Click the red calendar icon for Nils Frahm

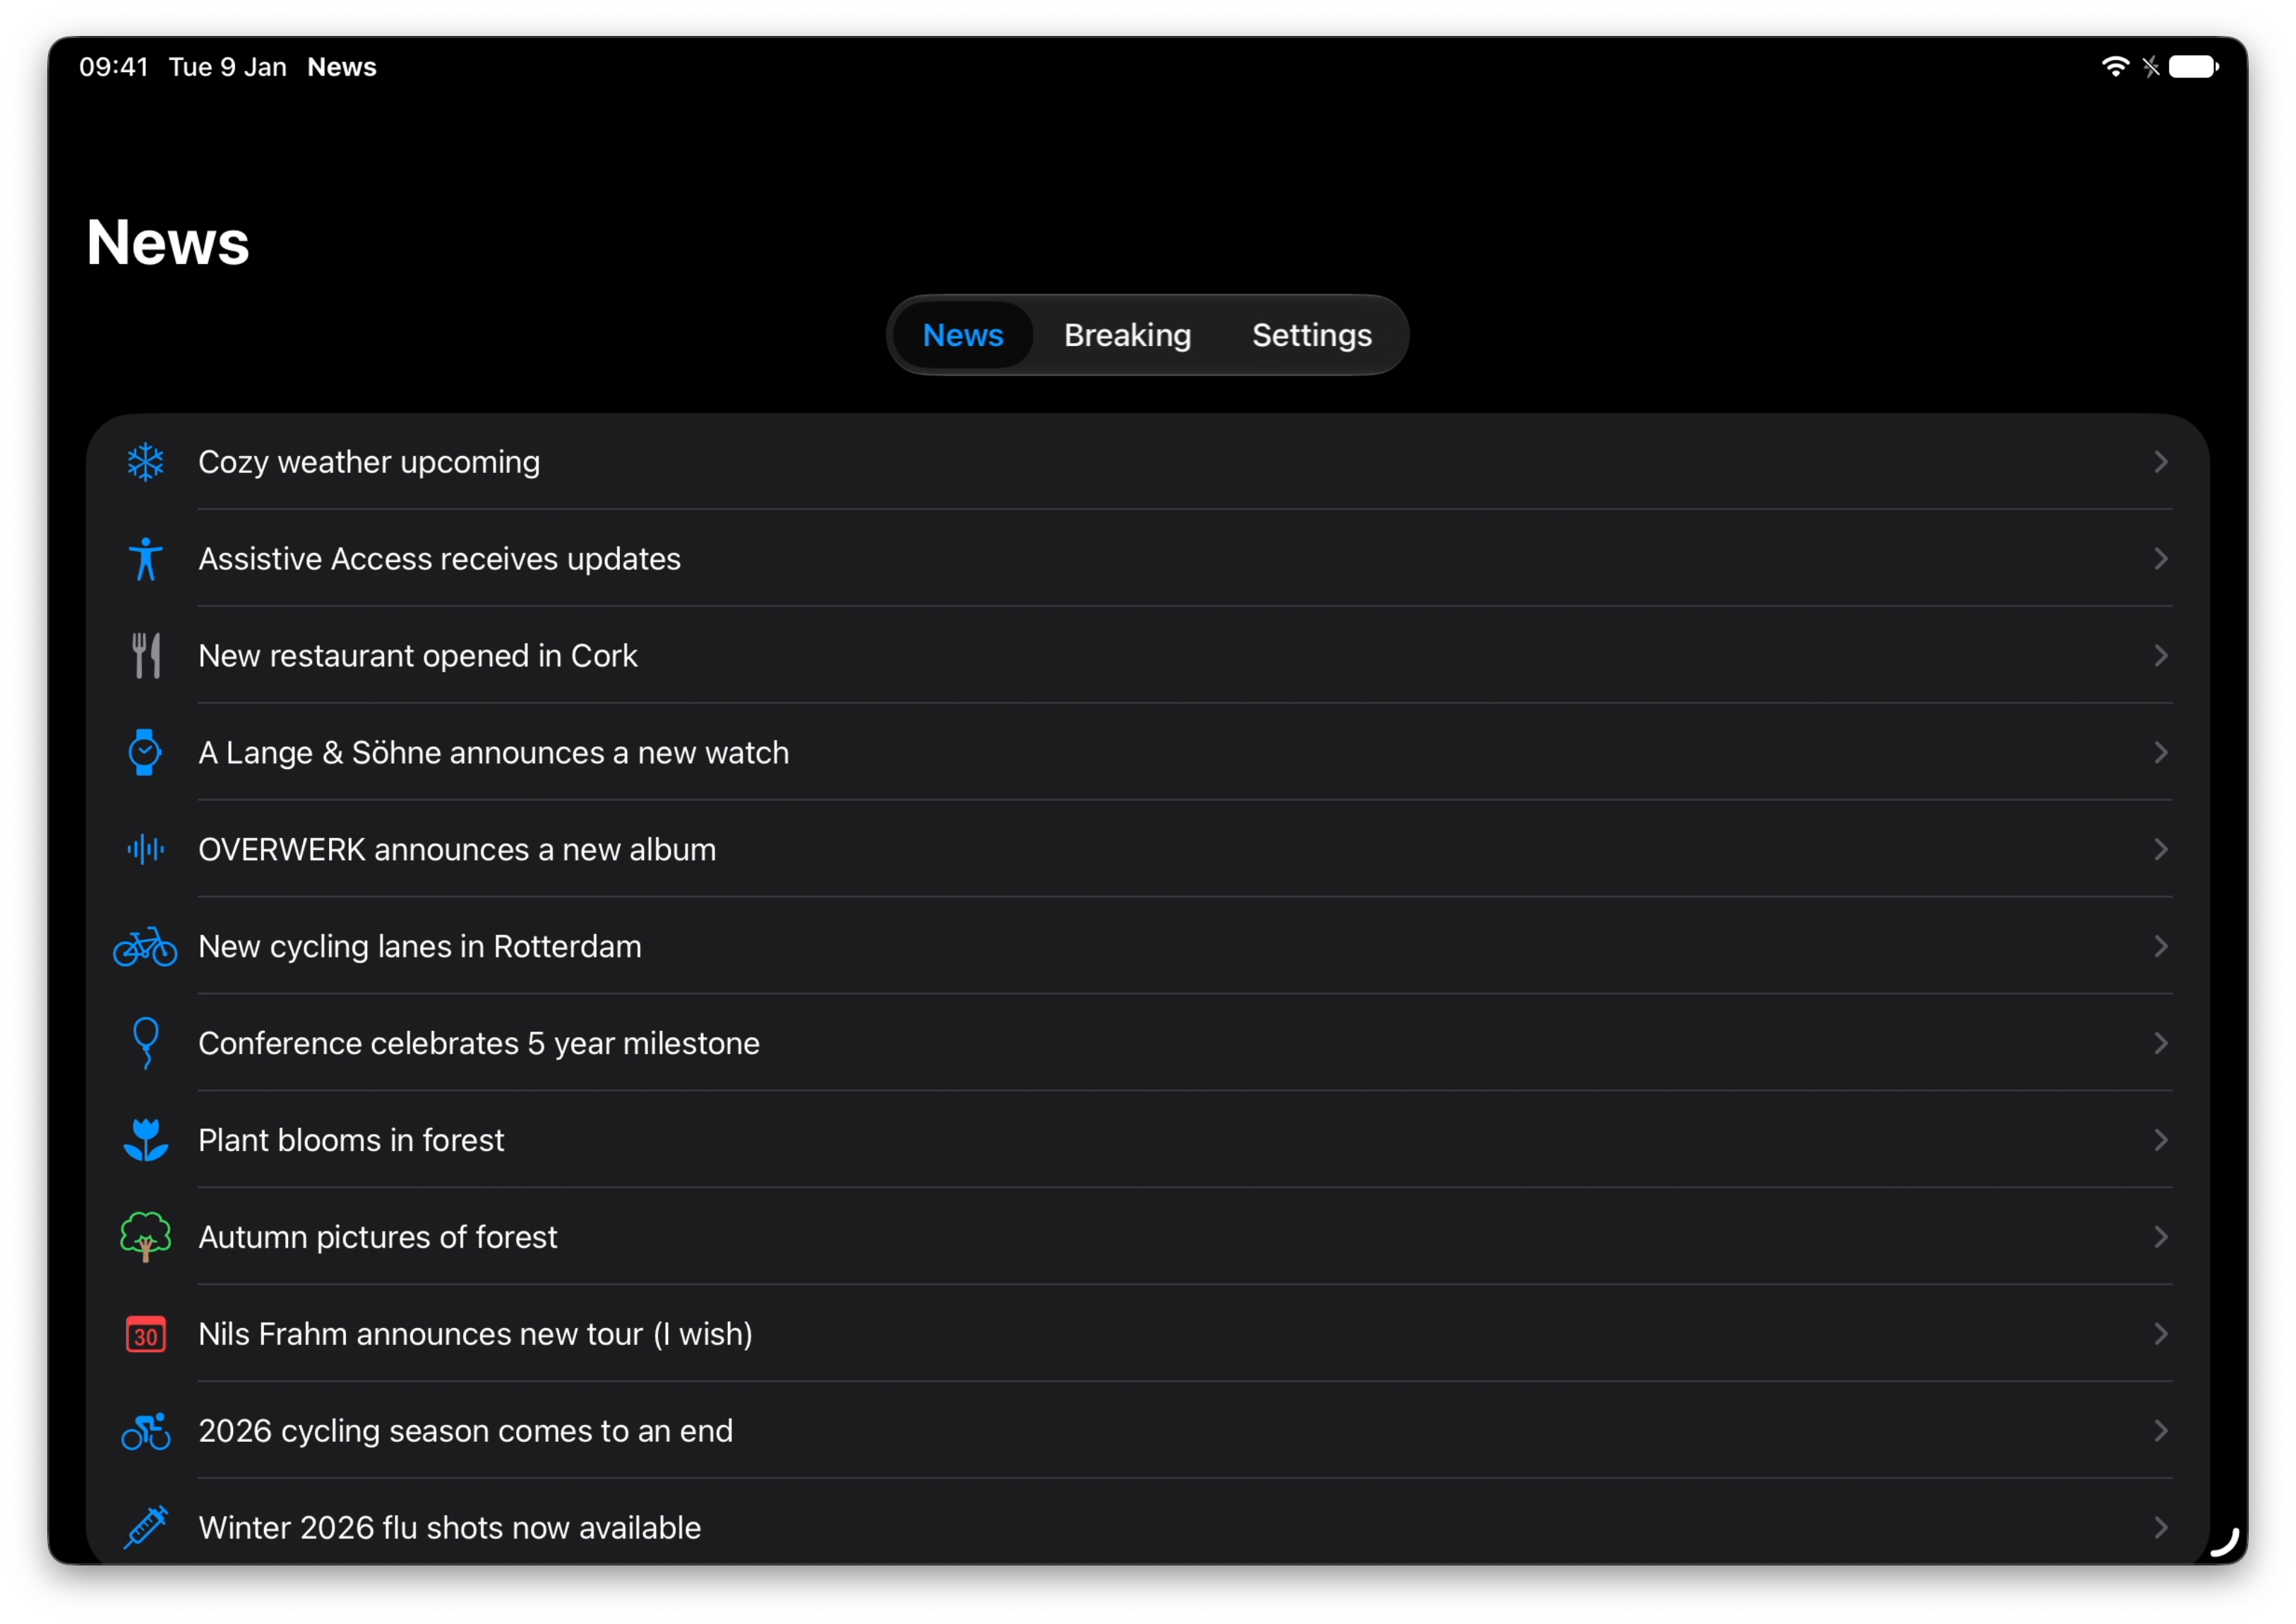point(146,1334)
